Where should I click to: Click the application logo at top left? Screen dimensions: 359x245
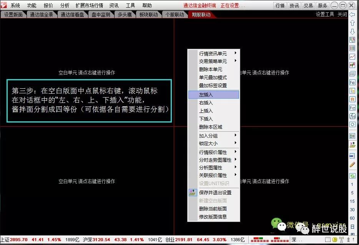4,5
